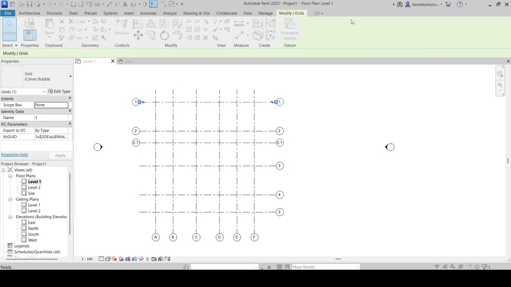
Task: Collapse the Elevations tree node
Action: tap(10, 217)
